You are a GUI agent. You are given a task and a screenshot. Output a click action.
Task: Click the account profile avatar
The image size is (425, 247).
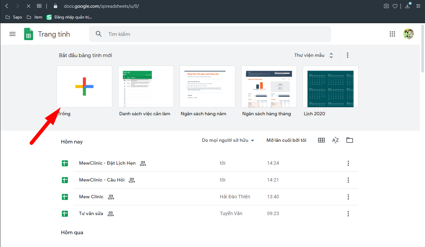409,34
